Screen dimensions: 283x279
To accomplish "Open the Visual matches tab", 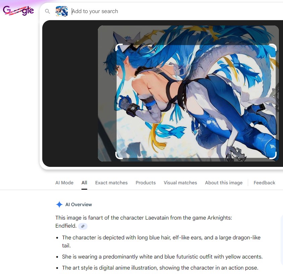I will tap(180, 183).
